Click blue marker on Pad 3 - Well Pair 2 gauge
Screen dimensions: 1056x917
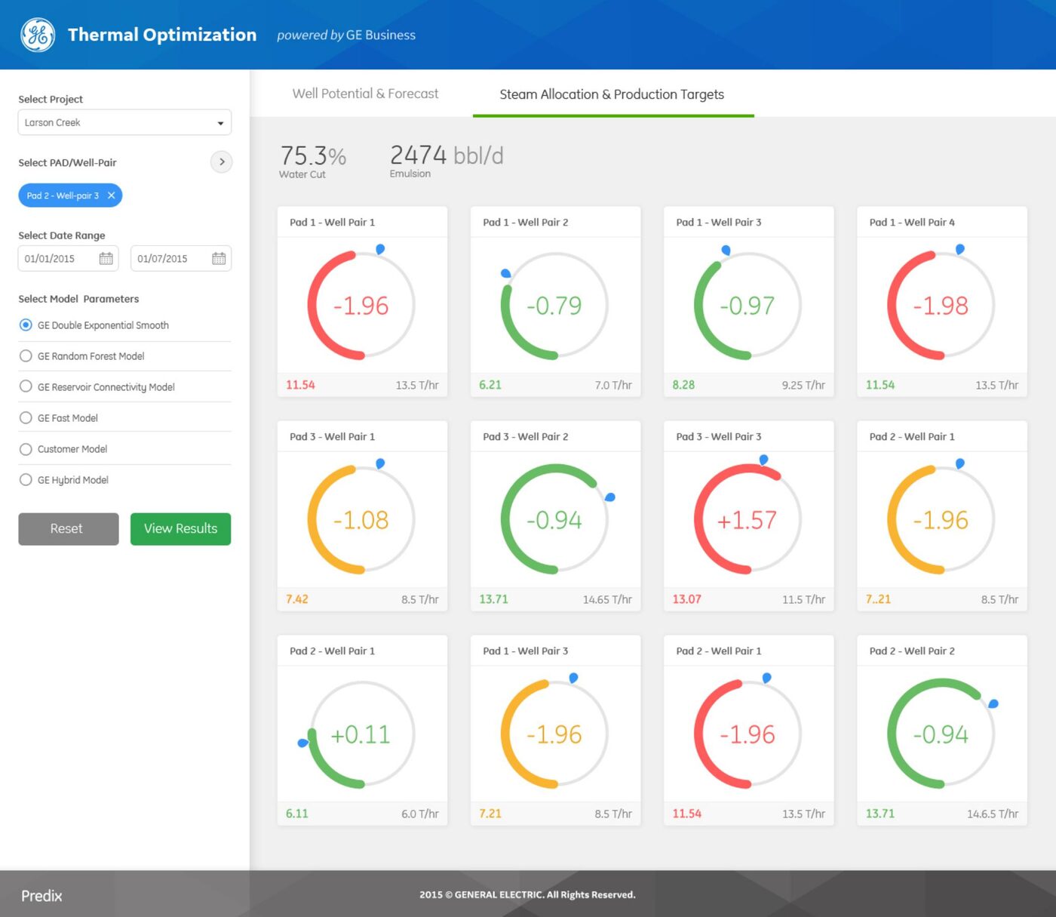[x=610, y=497]
